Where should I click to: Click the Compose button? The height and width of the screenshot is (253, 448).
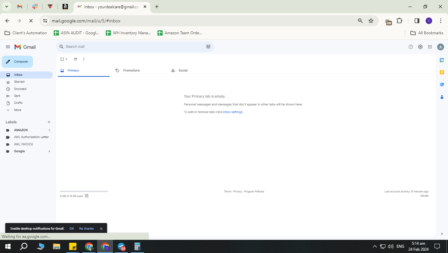(x=17, y=62)
